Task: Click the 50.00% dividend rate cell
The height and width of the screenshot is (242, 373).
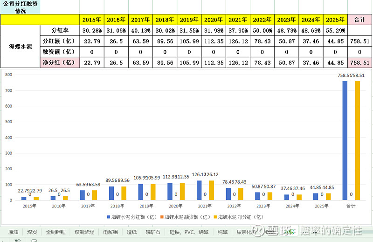Action: (262, 30)
